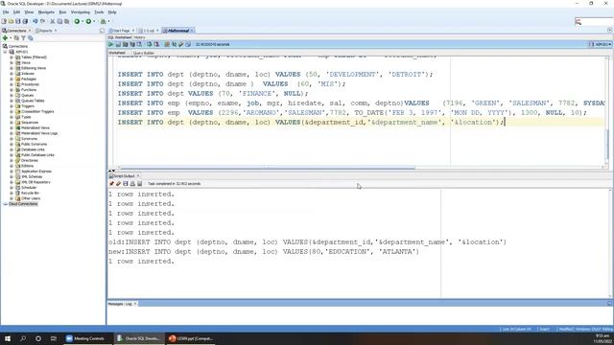Viewport: 614px width, 345px height.
Task: Click the editor line with 'FINANCE', NULL insert
Action: 213,94
